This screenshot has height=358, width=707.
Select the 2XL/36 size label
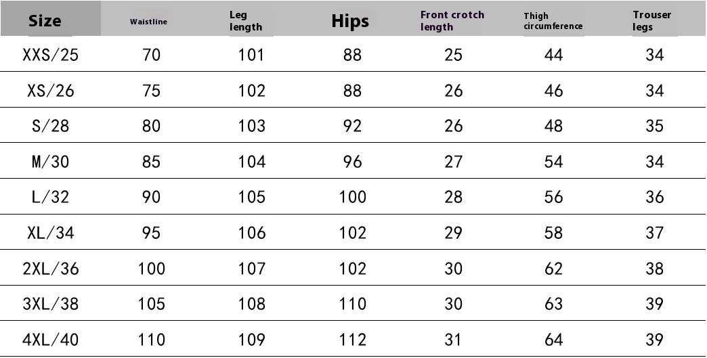pyautogui.click(x=51, y=269)
